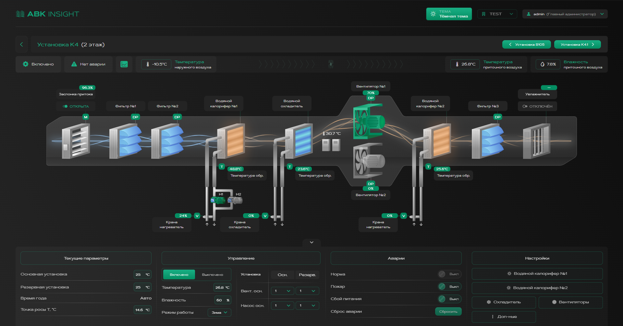Click the Заслонка притока damper unit
The width and height of the screenshot is (623, 326).
click(x=76, y=142)
